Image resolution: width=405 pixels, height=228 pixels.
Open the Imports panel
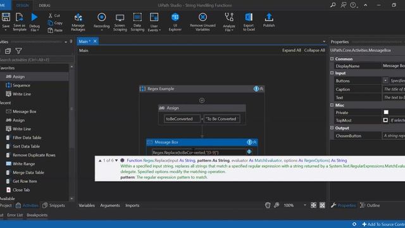(x=132, y=205)
